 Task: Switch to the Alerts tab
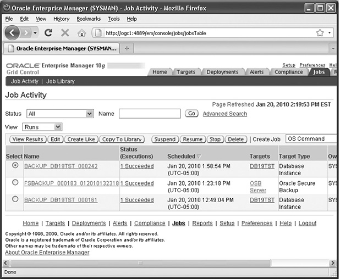tap(256, 72)
